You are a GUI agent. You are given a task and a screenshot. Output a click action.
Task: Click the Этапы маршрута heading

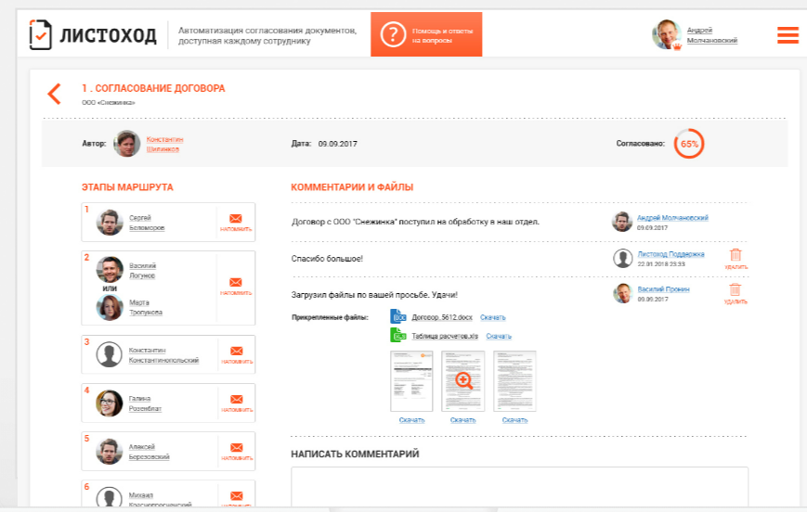[x=127, y=187]
